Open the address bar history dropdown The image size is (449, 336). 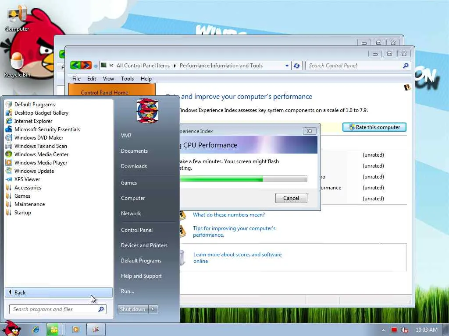[x=287, y=66]
